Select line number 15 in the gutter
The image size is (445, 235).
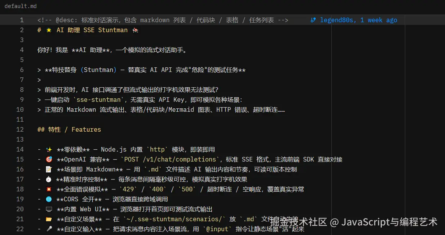20,159
